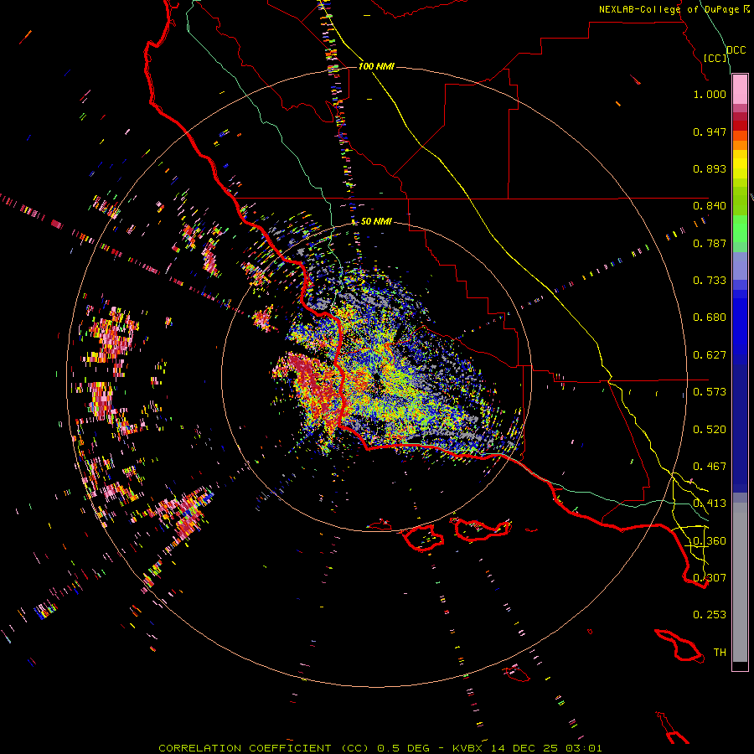Click the TH threshold label
Viewport: 754px width, 754px height.
720,653
